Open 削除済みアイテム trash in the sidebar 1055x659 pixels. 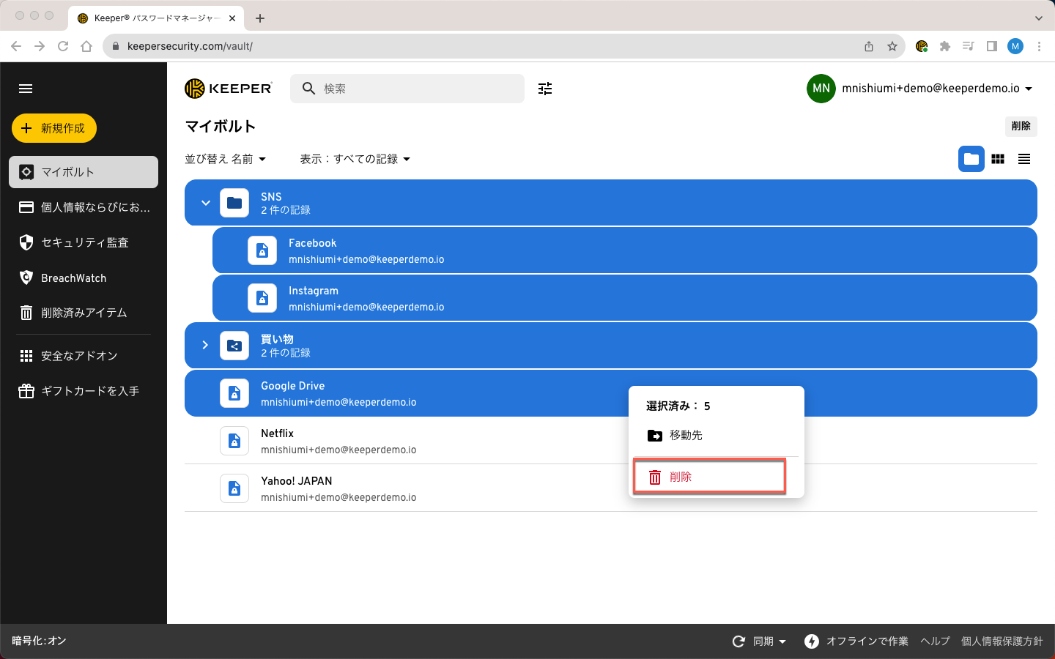pos(84,313)
